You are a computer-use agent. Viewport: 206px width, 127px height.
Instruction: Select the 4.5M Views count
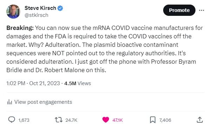pos(78,83)
